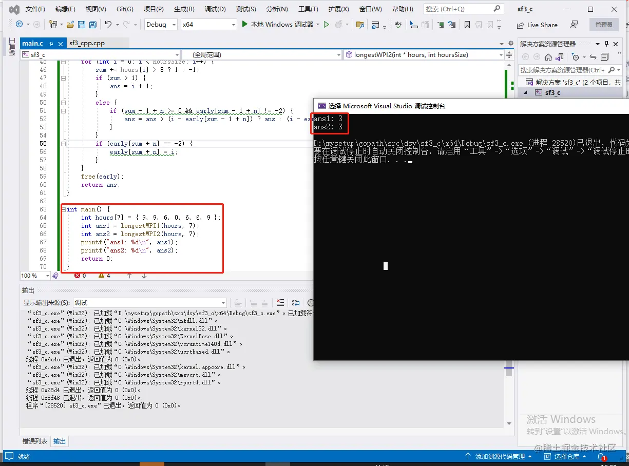Collapse the sf3_c project tree node
This screenshot has height=466, width=629.
click(x=525, y=92)
